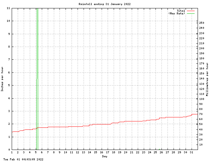Click the "250" tick on the millimetres axis

coord(202,23)
